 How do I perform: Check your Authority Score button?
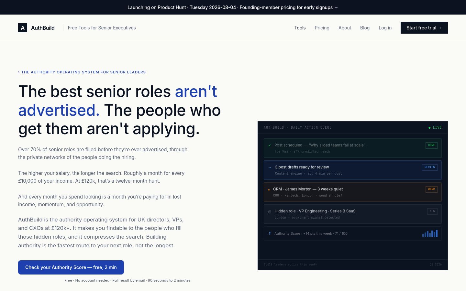tap(71, 267)
